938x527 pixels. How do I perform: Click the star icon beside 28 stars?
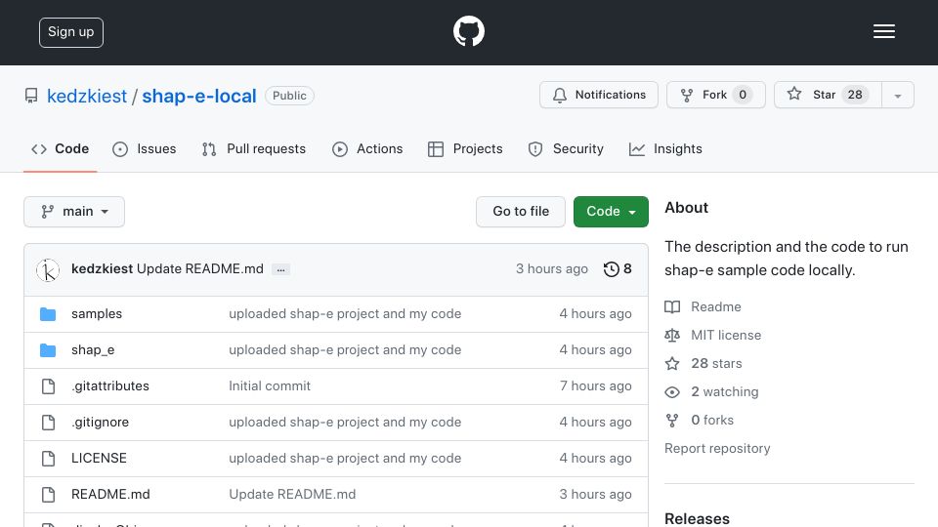[672, 363]
